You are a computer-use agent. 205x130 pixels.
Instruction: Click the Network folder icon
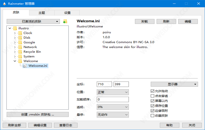point(20,47)
